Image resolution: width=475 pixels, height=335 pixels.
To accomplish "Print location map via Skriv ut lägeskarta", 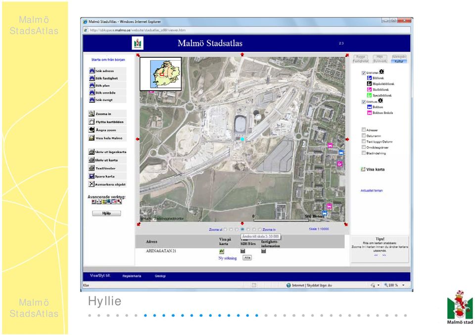I will coord(107,152).
